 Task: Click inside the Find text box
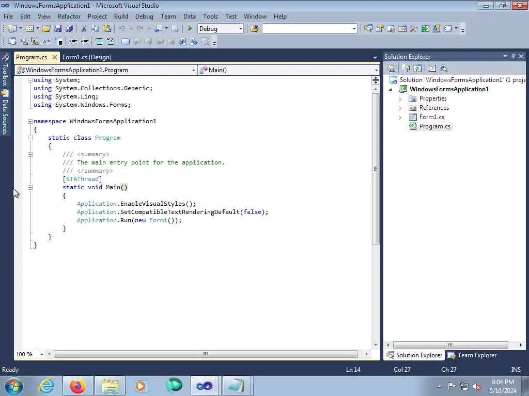(307, 29)
